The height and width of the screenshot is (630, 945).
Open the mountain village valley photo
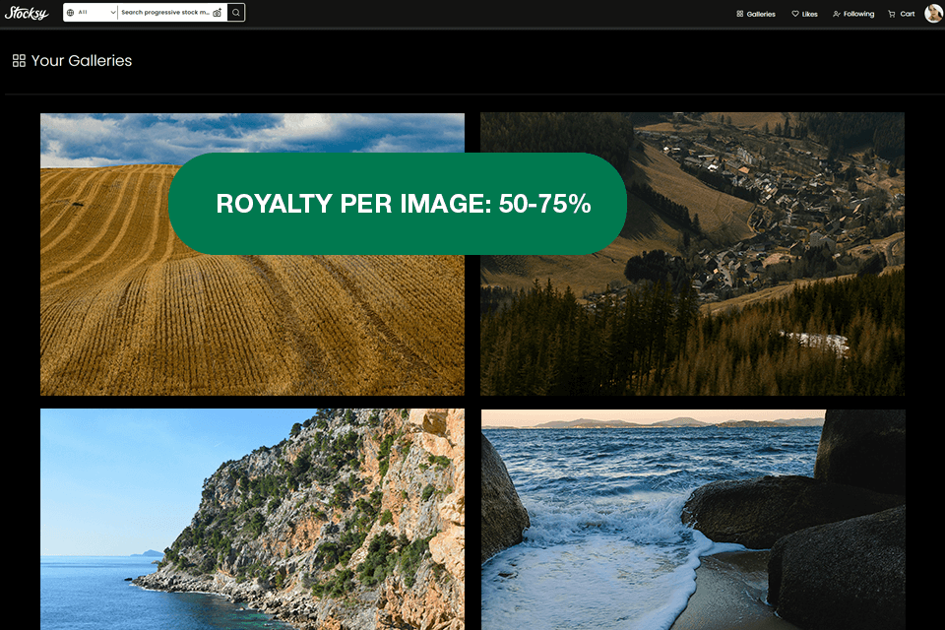[692, 254]
